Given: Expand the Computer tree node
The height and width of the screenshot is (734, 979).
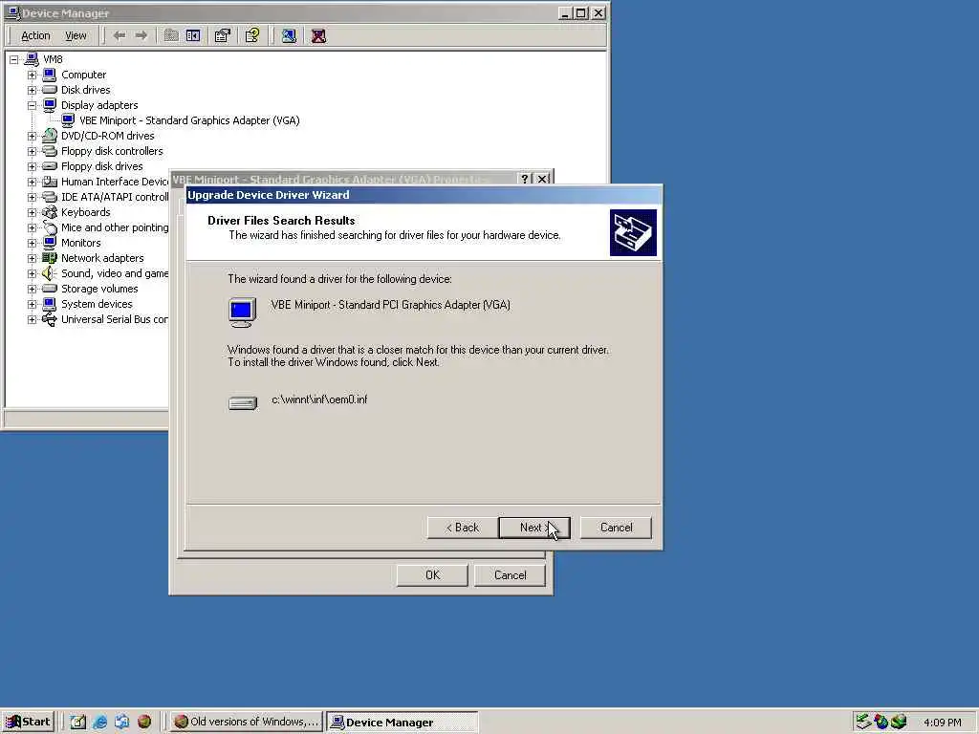Looking at the screenshot, I should (x=32, y=75).
